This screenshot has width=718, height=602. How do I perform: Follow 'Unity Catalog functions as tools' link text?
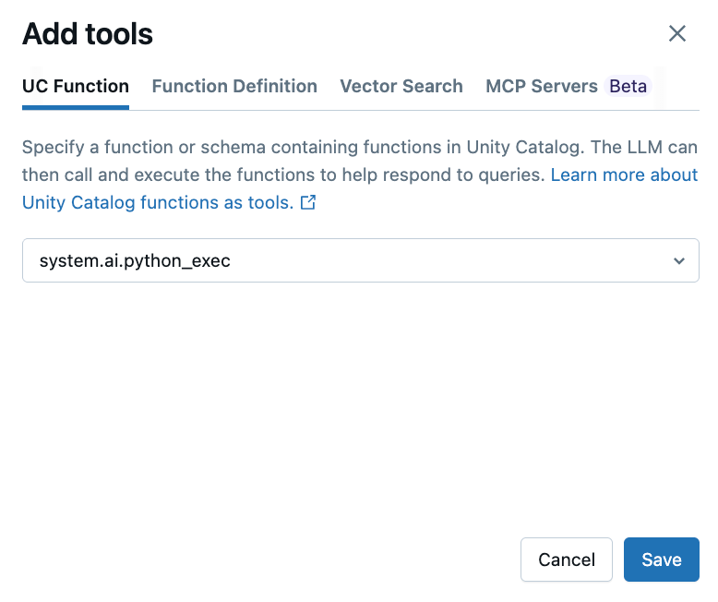tap(157, 203)
